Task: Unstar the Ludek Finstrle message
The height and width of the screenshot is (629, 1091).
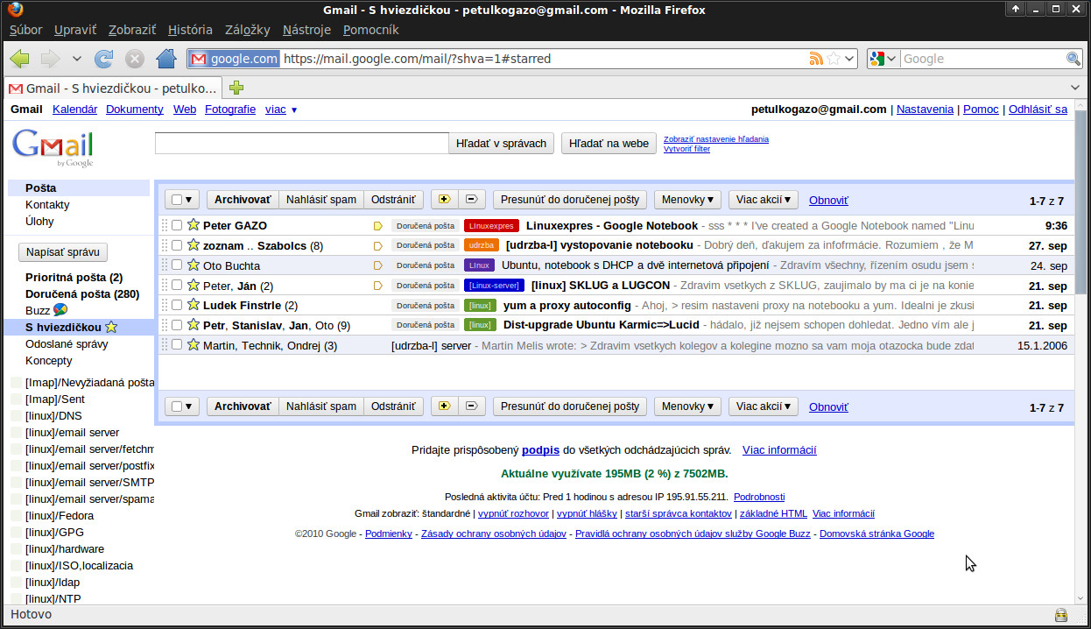Action: tap(194, 305)
